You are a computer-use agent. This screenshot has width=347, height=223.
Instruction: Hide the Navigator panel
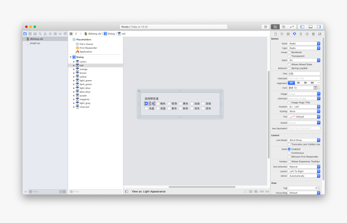(302, 27)
